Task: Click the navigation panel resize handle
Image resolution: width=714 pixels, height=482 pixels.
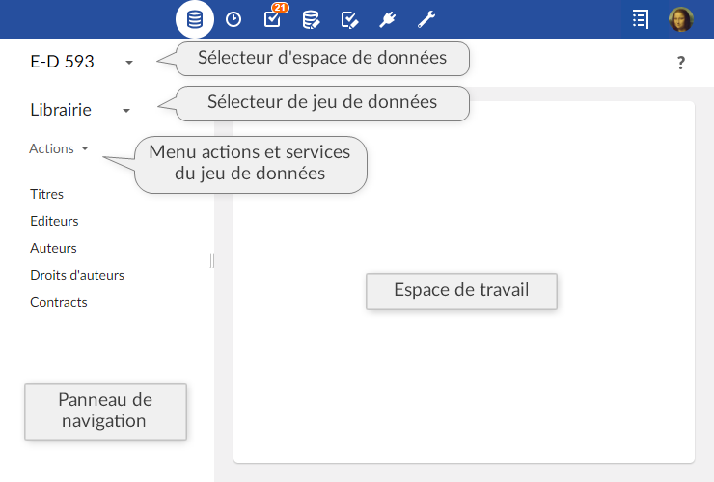Action: pyautogui.click(x=212, y=260)
